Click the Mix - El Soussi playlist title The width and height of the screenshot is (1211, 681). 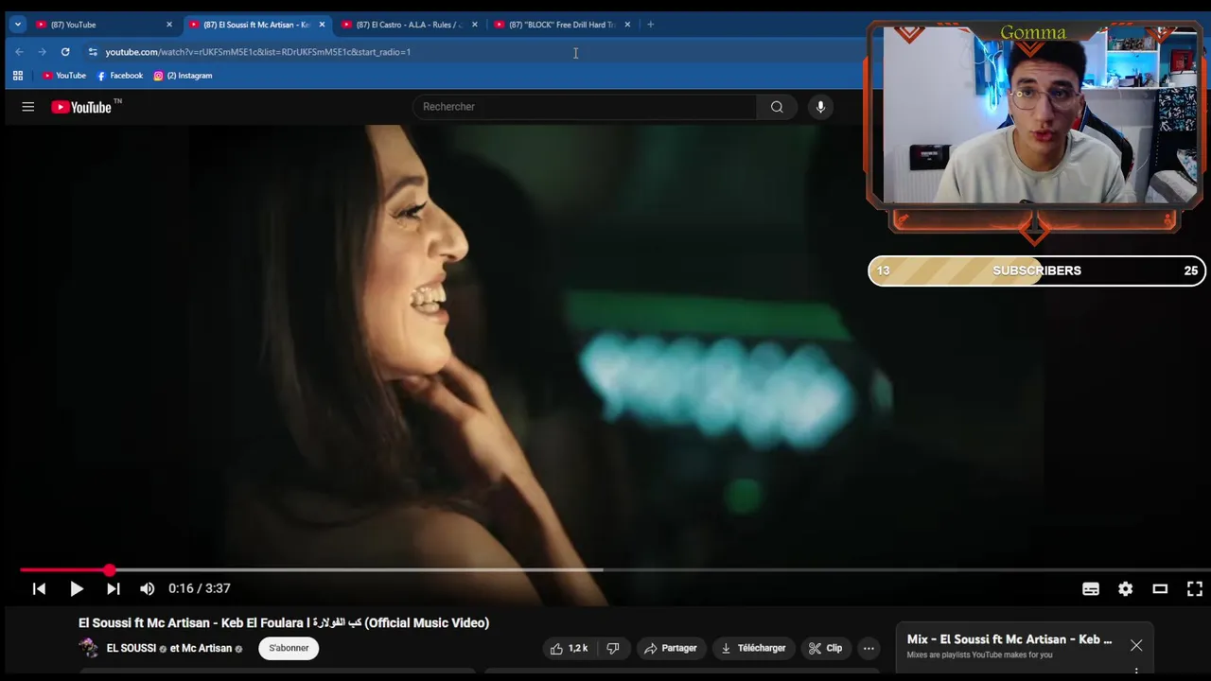point(1009,639)
